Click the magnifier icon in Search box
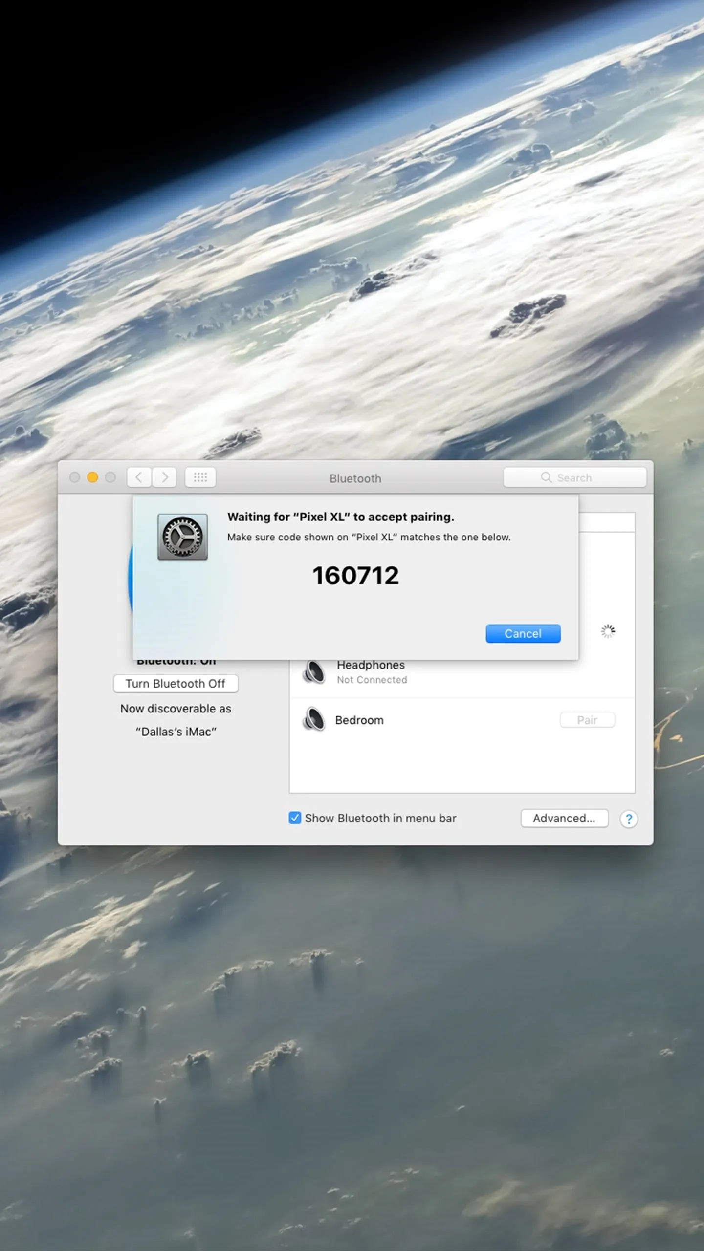The height and width of the screenshot is (1251, 704). (x=546, y=477)
